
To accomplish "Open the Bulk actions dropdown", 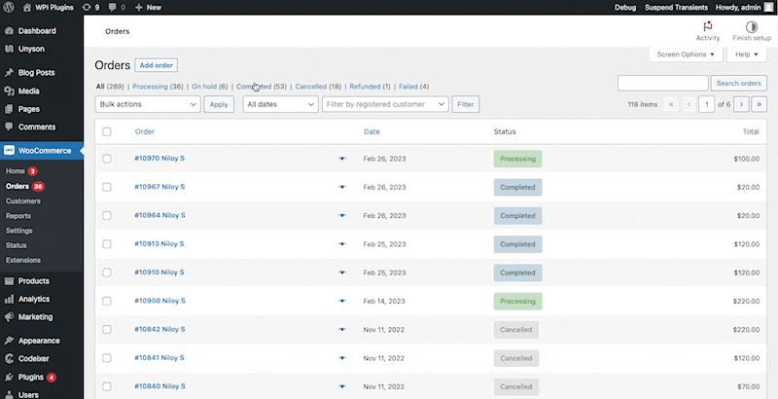I will coord(148,104).
